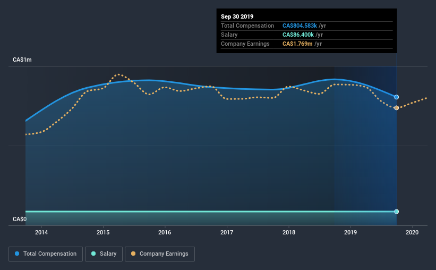Image resolution: width=436 pixels, height=270 pixels.
Task: Click the Total Compensation tooltip row label
Action: tap(247, 26)
